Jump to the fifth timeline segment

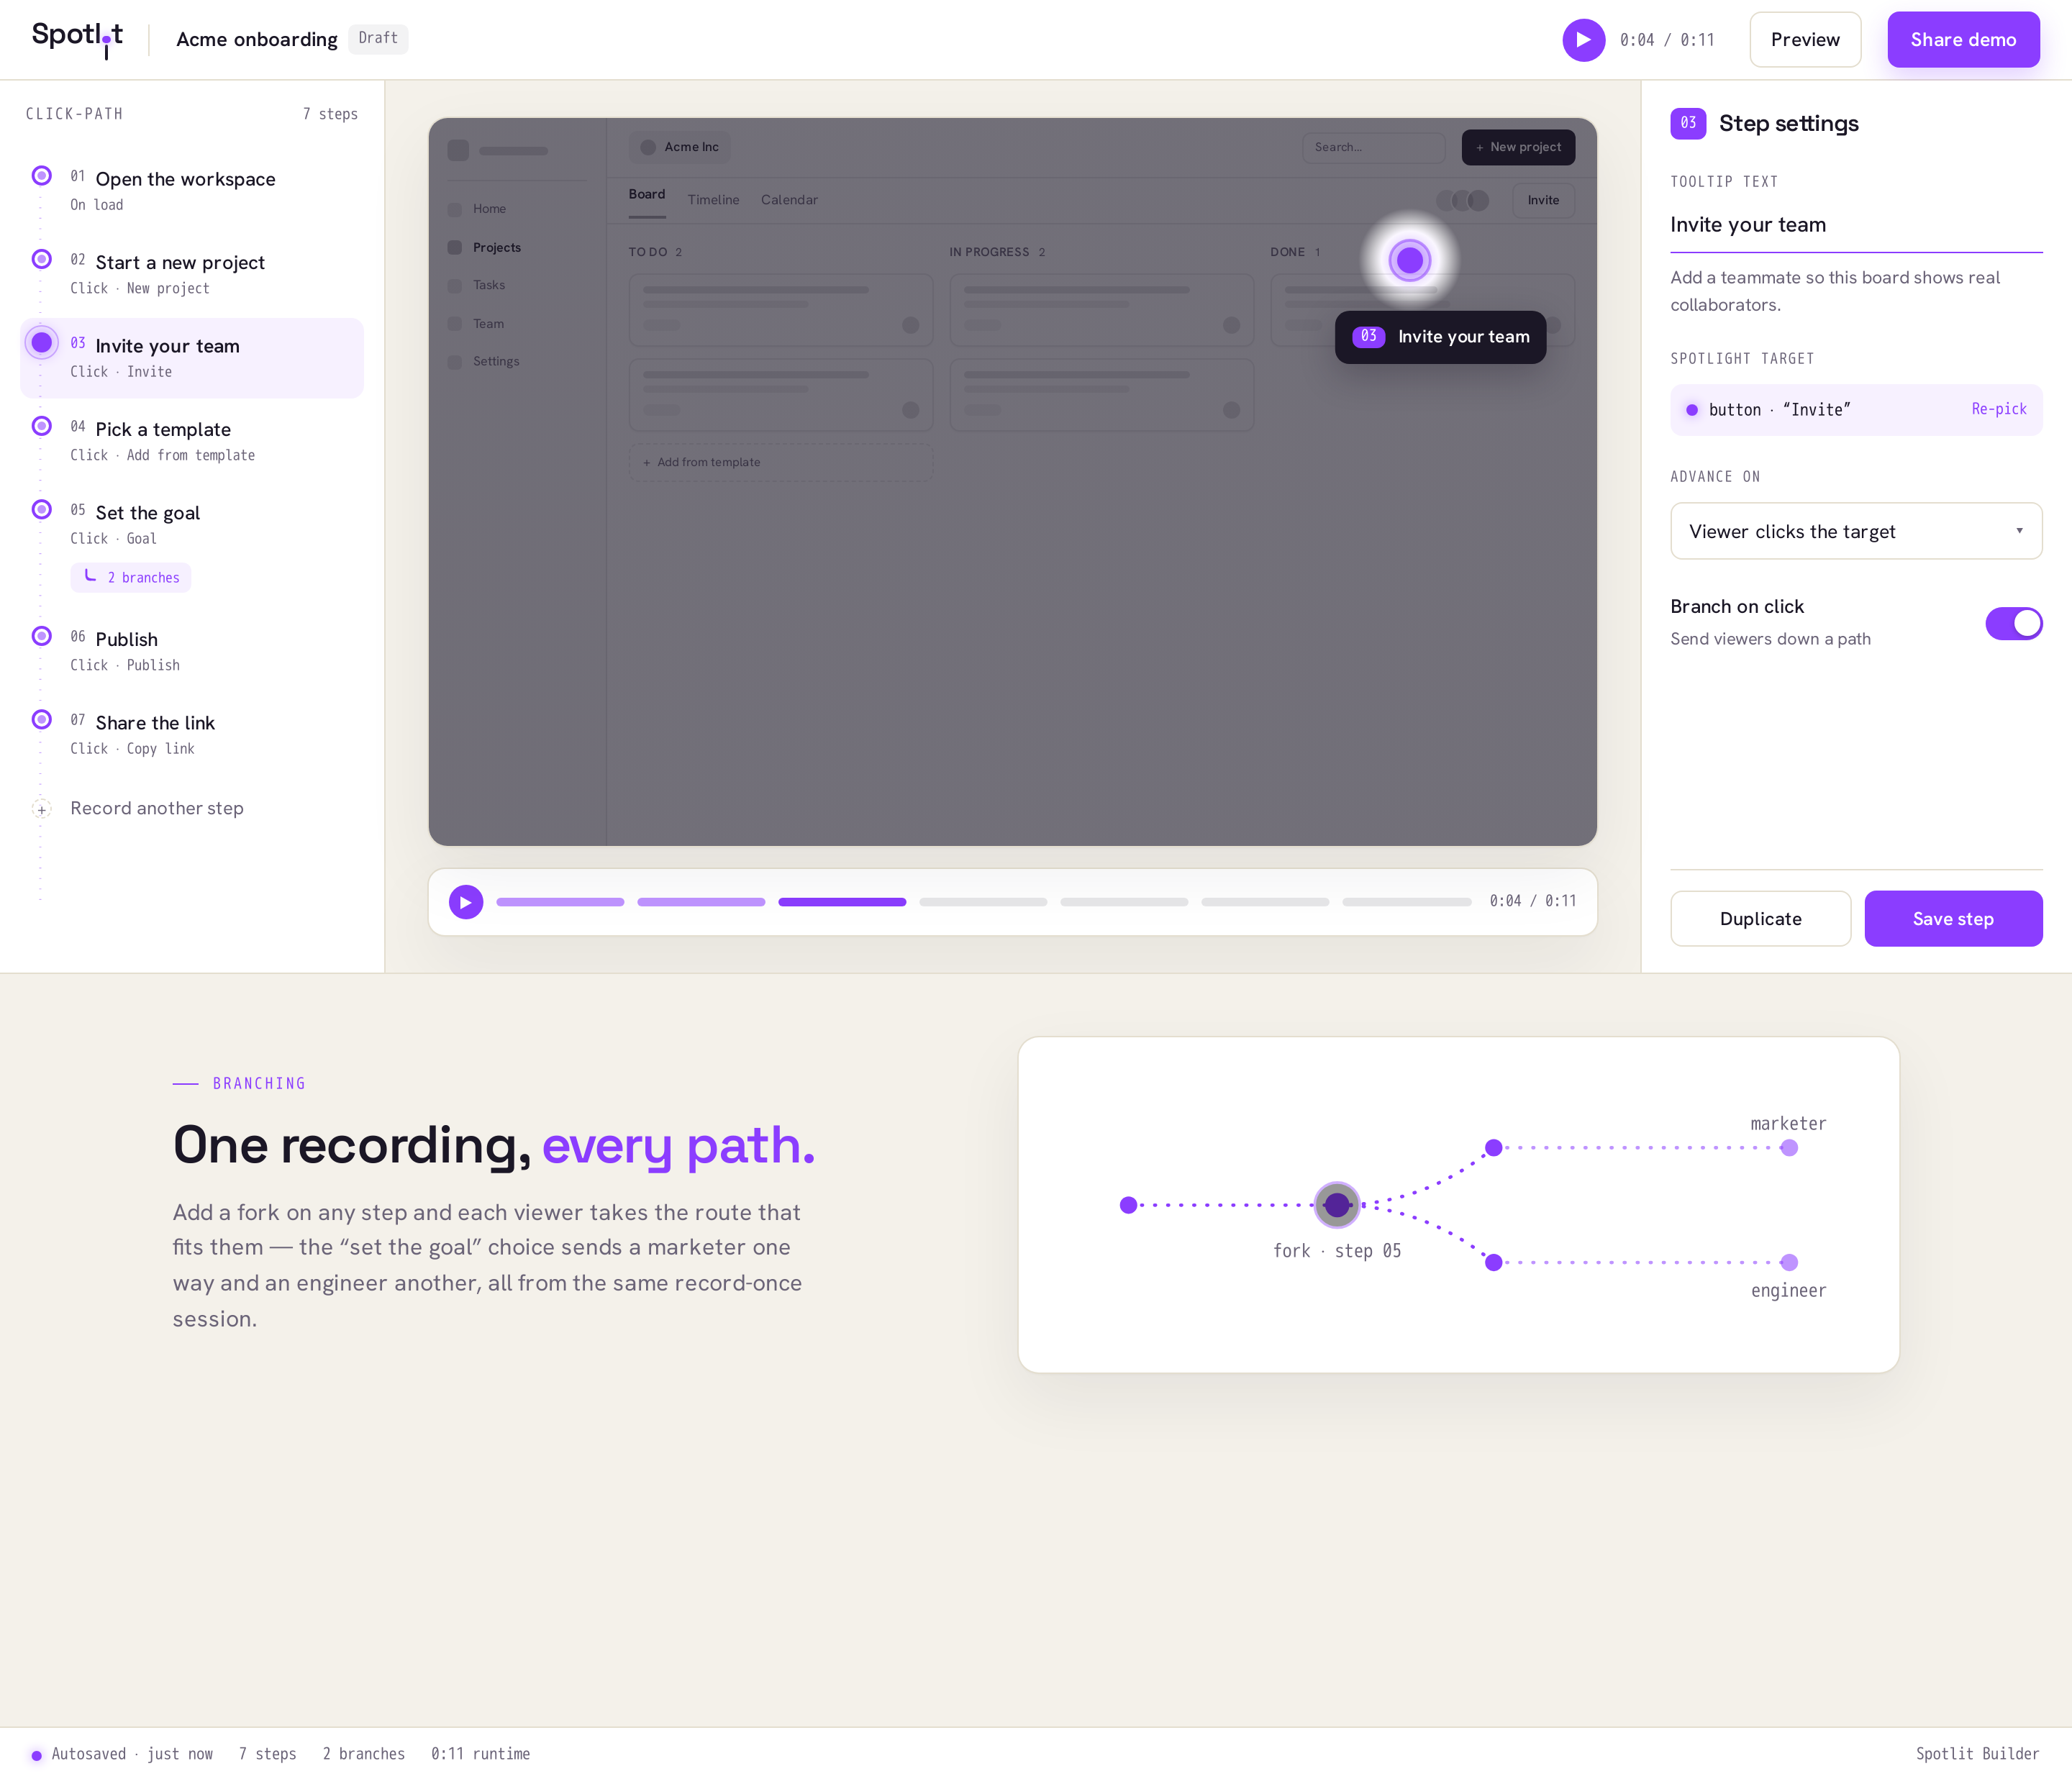(1124, 902)
